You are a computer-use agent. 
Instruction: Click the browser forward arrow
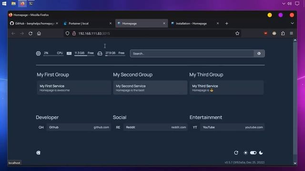(x=22, y=33)
